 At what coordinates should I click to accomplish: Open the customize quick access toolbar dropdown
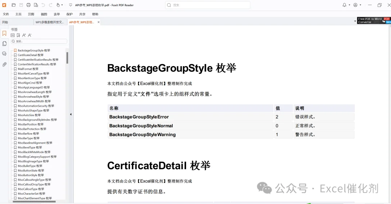coord(70,5)
